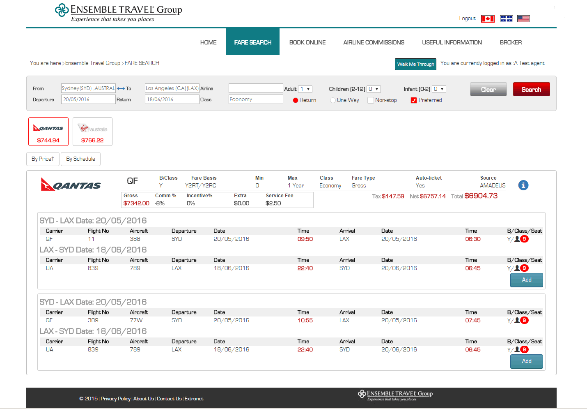587x409 pixels.
Task: Select the Qantas $744.94 fare card
Action: pyautogui.click(x=48, y=132)
